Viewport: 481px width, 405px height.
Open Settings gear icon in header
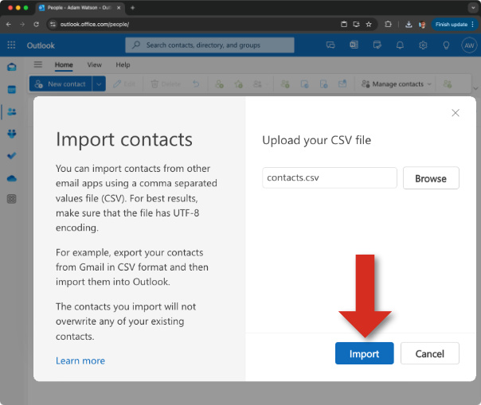423,45
